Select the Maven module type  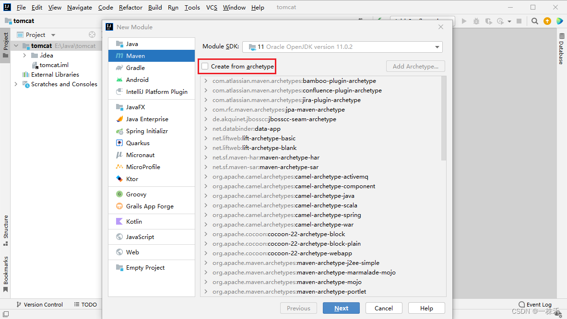coord(152,56)
